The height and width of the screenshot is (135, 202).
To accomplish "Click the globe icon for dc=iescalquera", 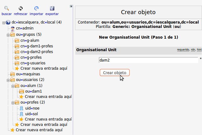I will (8, 22).
